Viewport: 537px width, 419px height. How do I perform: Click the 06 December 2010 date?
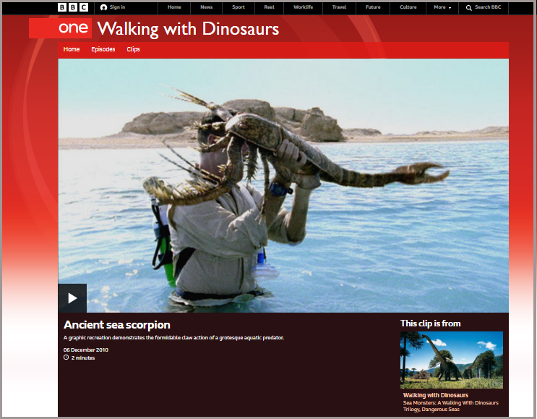(x=85, y=350)
